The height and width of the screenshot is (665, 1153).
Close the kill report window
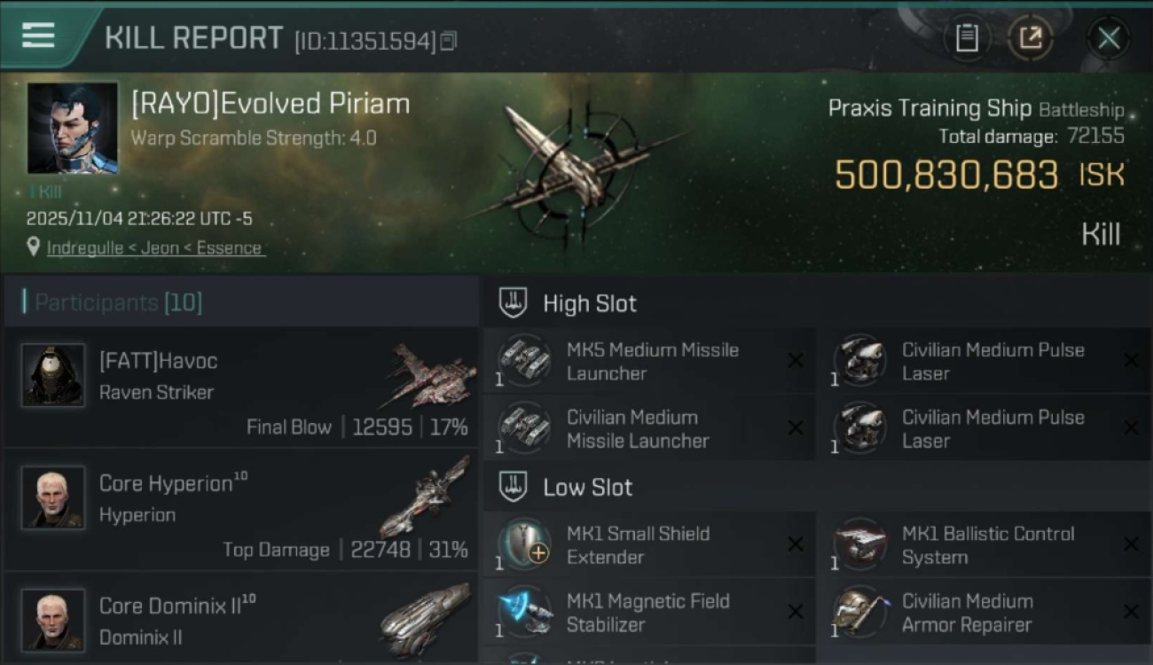(1108, 38)
